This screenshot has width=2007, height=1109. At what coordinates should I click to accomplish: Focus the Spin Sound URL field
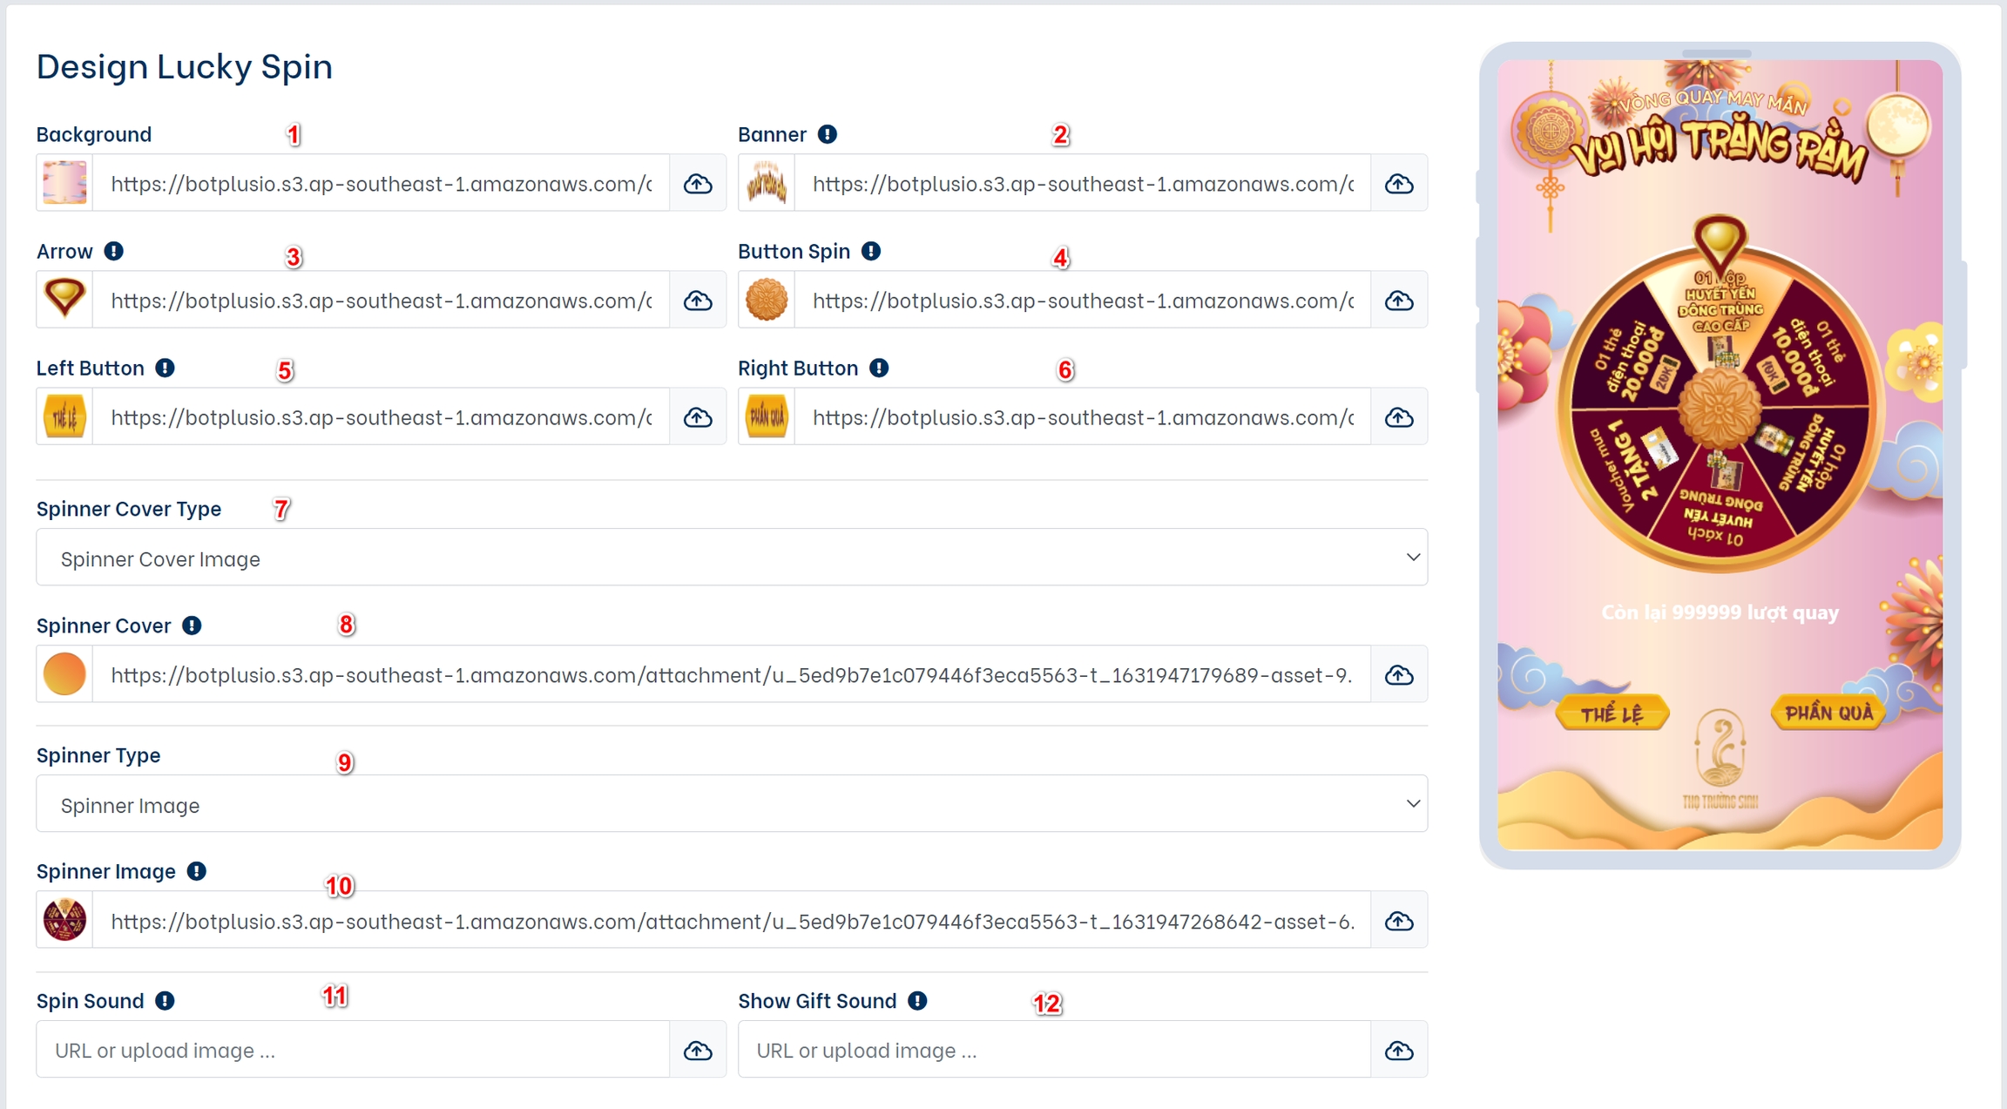(x=353, y=1051)
